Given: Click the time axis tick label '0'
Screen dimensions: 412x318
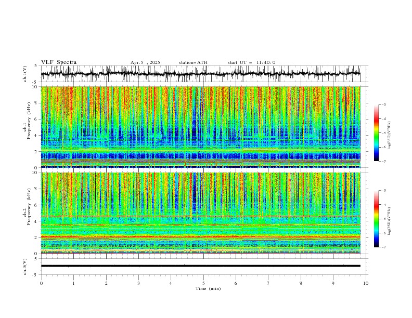Looking at the screenshot, I should (x=41, y=283).
